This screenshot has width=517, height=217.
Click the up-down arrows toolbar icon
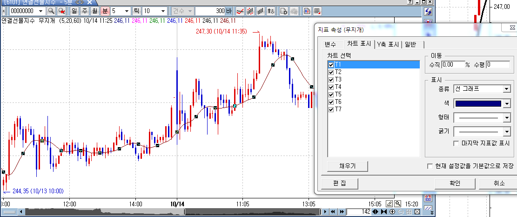pyautogui.click(x=271, y=11)
